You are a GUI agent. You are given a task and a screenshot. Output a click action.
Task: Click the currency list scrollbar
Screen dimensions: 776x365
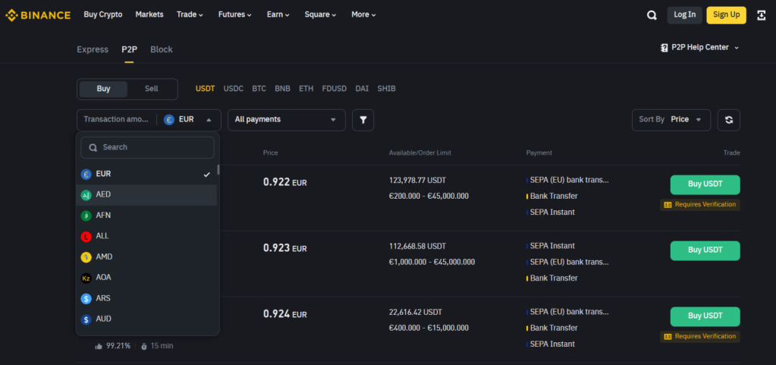click(x=218, y=170)
